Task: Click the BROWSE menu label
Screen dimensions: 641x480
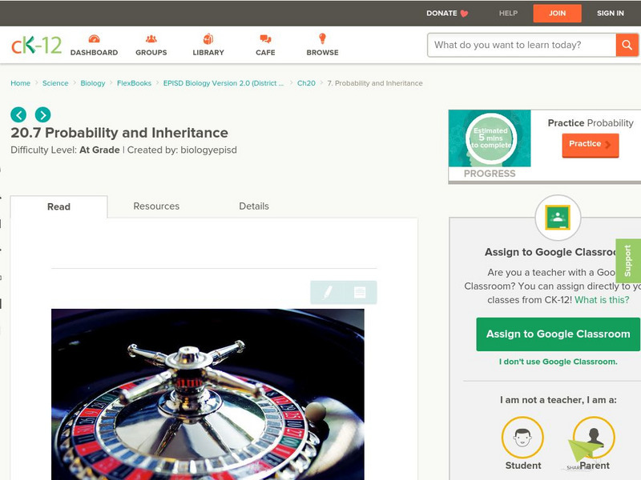Action: tap(323, 53)
